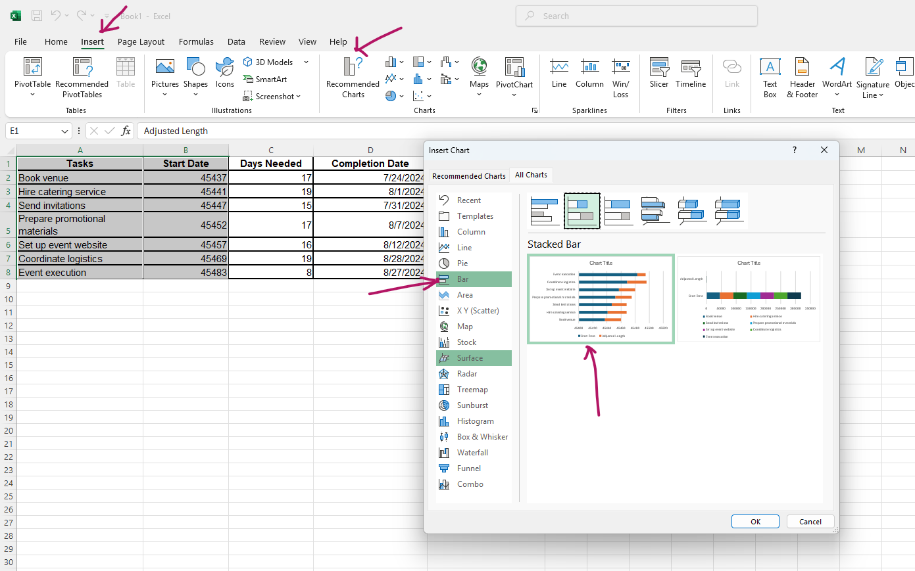The width and height of the screenshot is (915, 571).
Task: Insert a Text Box
Action: [x=770, y=77]
